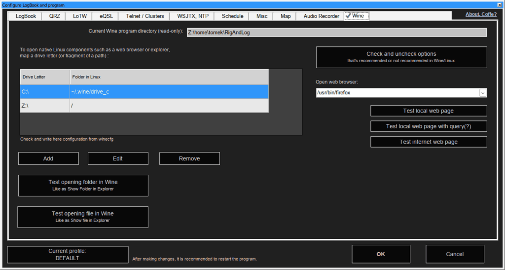Click the About. Coffe? link
This screenshot has width=505, height=270.
click(x=481, y=14)
